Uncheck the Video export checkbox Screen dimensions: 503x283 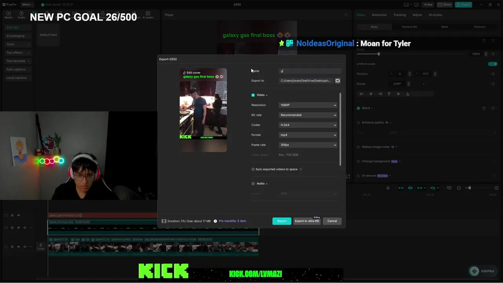point(253,95)
